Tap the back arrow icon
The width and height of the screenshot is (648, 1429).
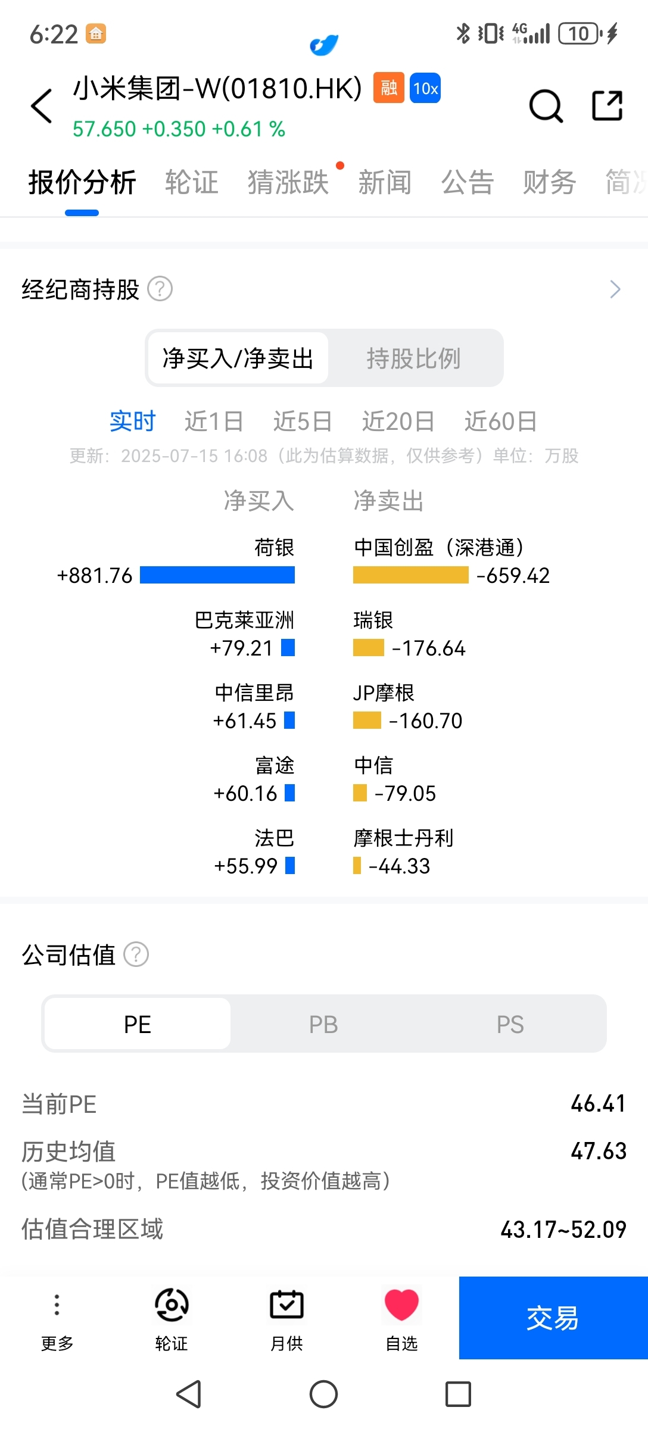(42, 106)
